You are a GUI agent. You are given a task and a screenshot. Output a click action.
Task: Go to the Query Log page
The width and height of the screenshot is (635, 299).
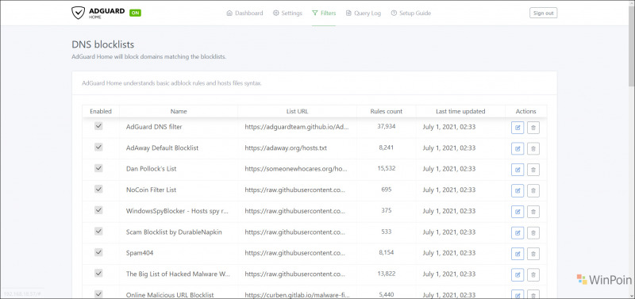pyautogui.click(x=364, y=13)
